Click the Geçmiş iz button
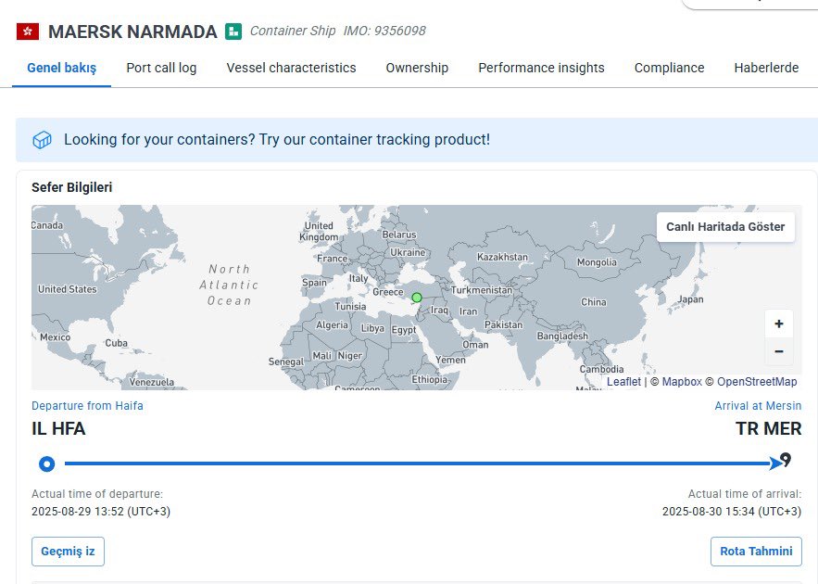 (x=68, y=552)
